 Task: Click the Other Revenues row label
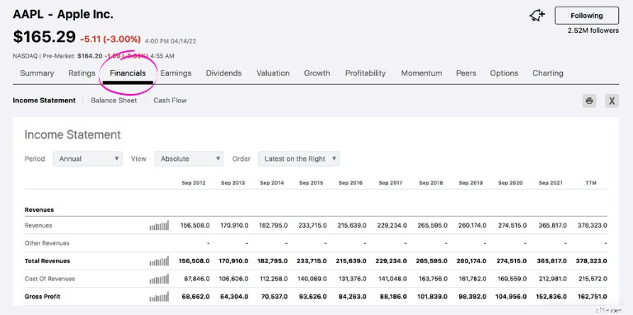(47, 243)
